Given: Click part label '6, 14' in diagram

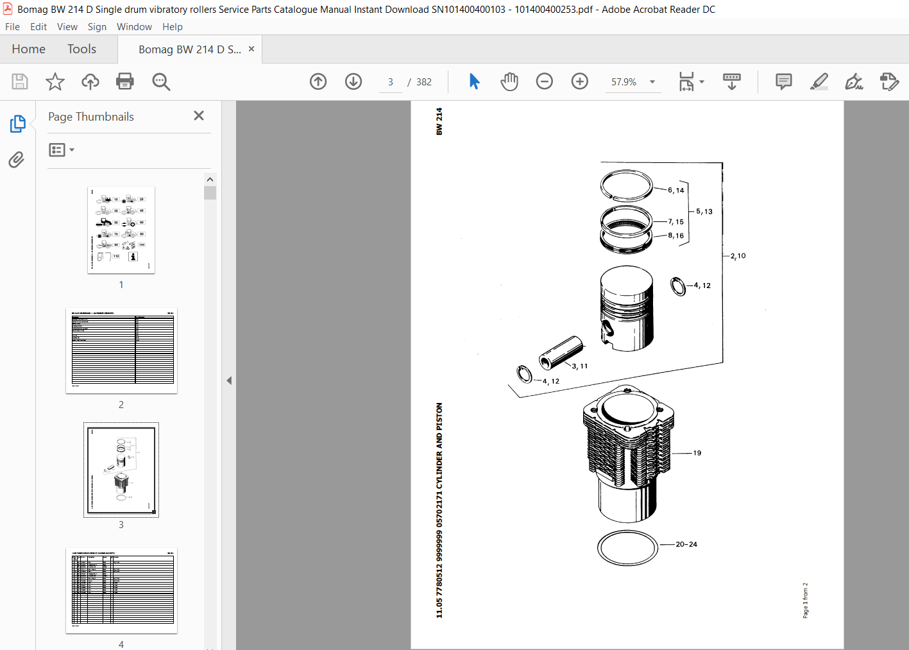Looking at the screenshot, I should coord(676,190).
